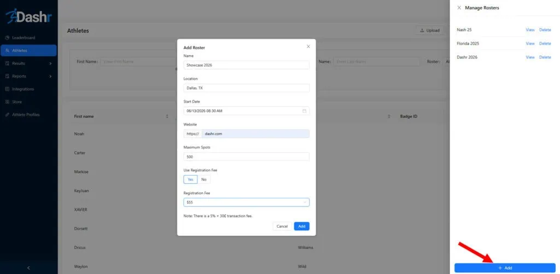Click the Leaderboard sidebar icon
Image resolution: width=560 pixels, height=274 pixels.
click(7, 38)
